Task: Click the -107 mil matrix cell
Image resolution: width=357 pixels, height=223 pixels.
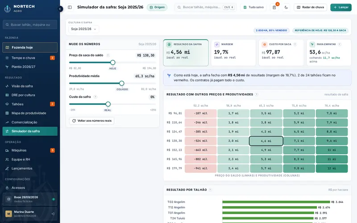Action: (x=200, y=113)
